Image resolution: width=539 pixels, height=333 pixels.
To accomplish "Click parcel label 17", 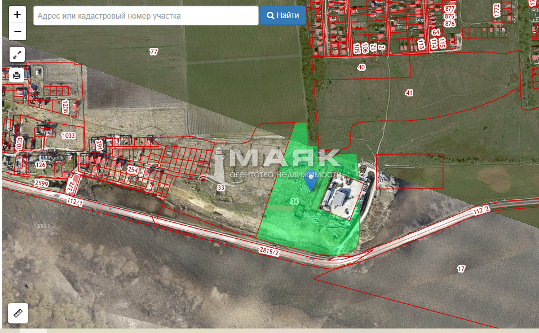I will [461, 269].
